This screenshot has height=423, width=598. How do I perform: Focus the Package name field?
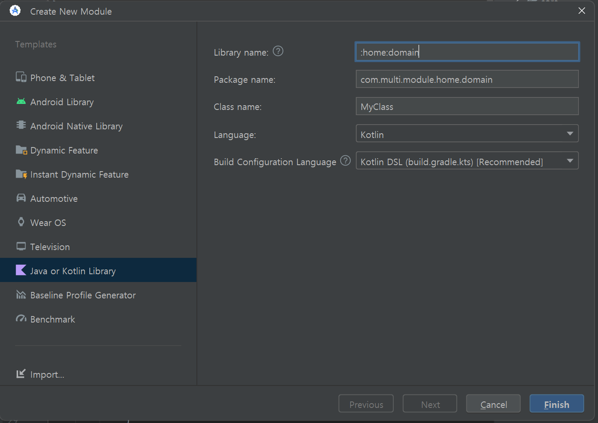click(467, 79)
